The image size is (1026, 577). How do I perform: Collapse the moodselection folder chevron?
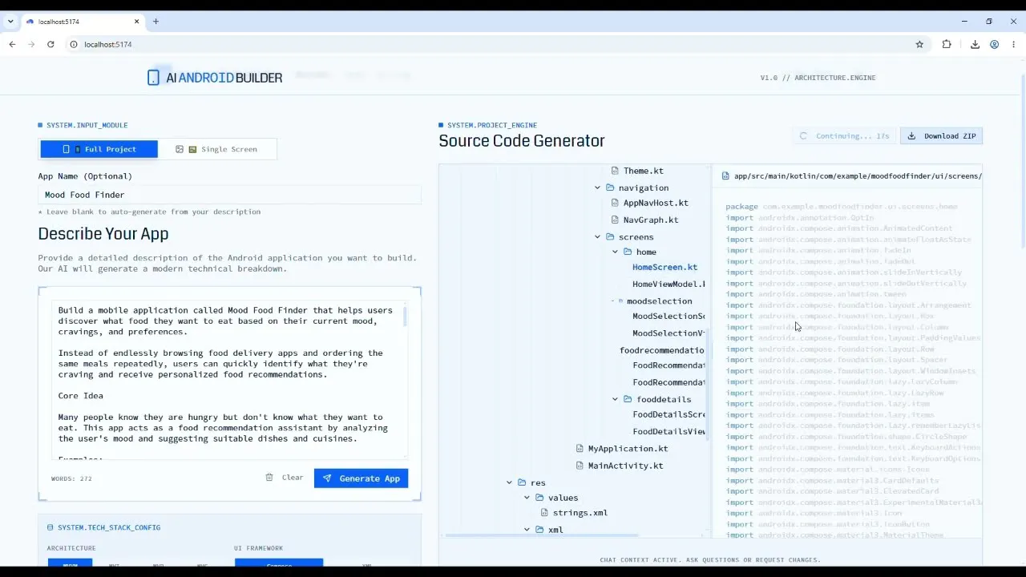click(x=613, y=301)
